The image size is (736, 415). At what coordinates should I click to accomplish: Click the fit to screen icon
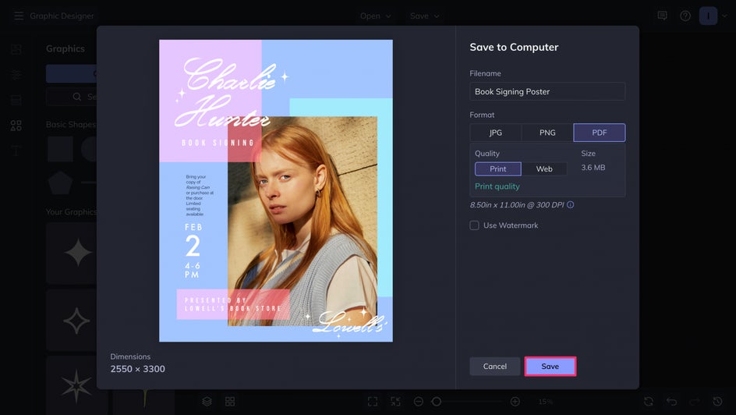[x=373, y=402]
